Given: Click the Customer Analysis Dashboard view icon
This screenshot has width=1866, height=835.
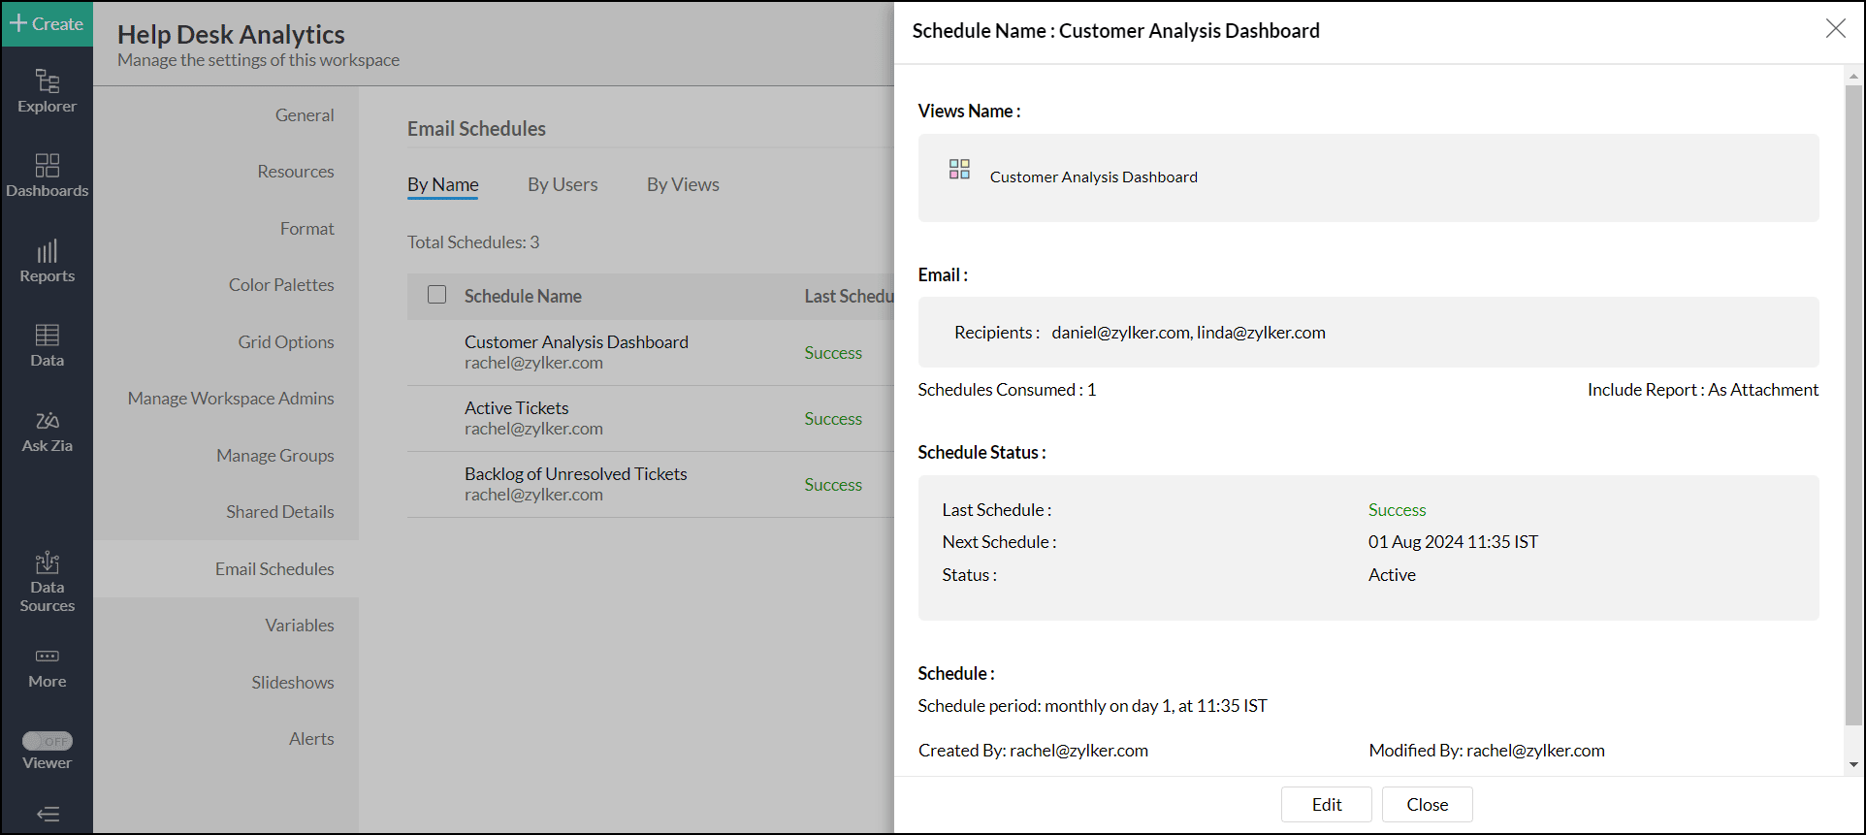Looking at the screenshot, I should coord(959,170).
